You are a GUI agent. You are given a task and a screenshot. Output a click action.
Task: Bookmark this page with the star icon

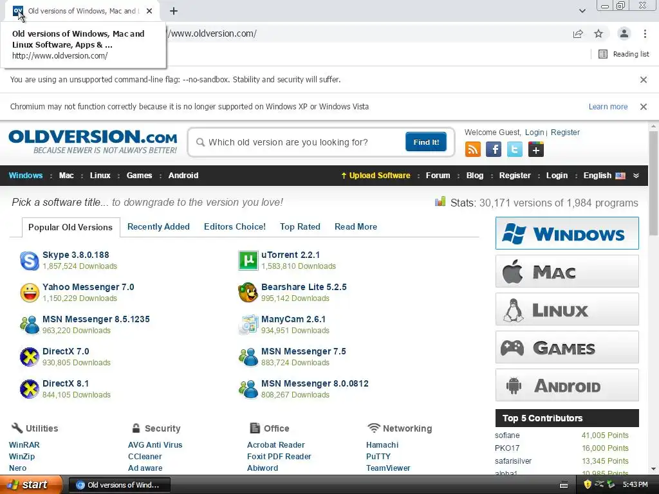point(599,33)
